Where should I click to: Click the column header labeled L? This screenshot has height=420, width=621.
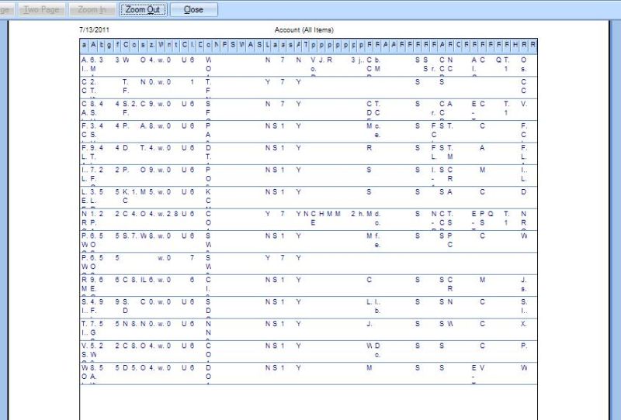pyautogui.click(x=268, y=45)
